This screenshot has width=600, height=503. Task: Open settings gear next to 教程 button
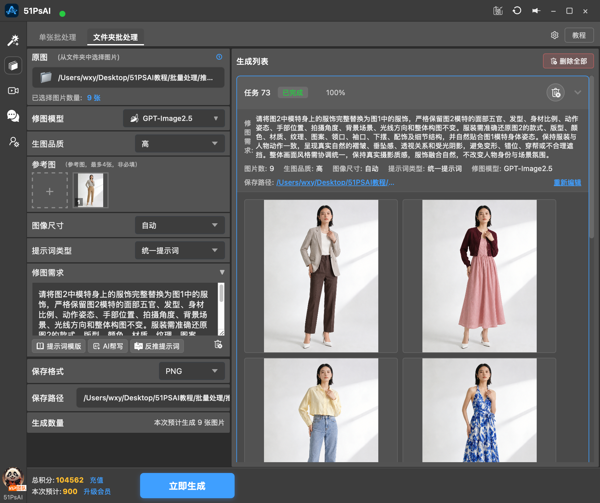(x=555, y=35)
